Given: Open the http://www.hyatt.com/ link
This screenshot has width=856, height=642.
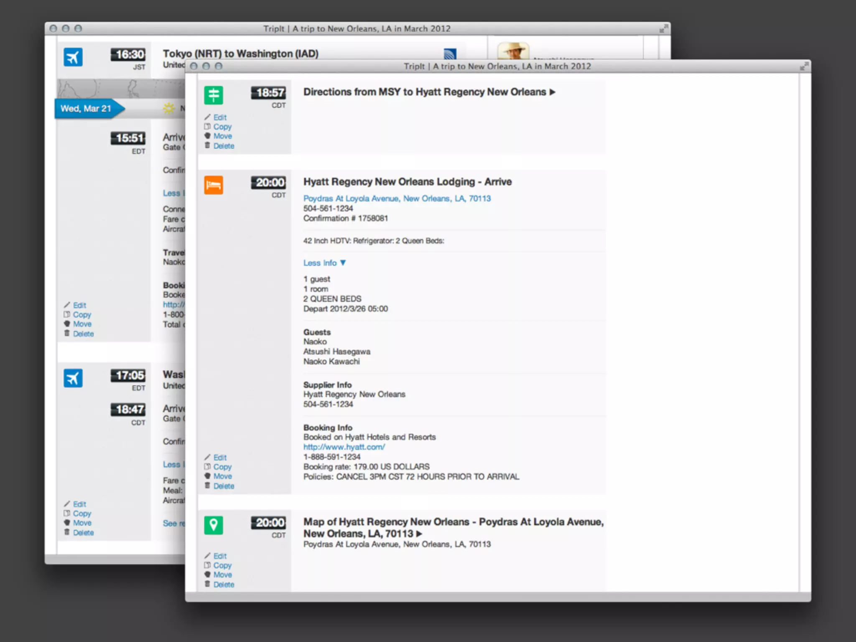Looking at the screenshot, I should [x=344, y=447].
